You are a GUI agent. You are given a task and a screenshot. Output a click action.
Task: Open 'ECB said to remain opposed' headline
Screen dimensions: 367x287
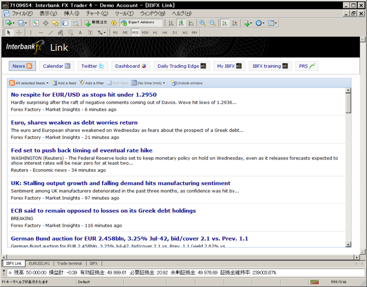coord(103,211)
